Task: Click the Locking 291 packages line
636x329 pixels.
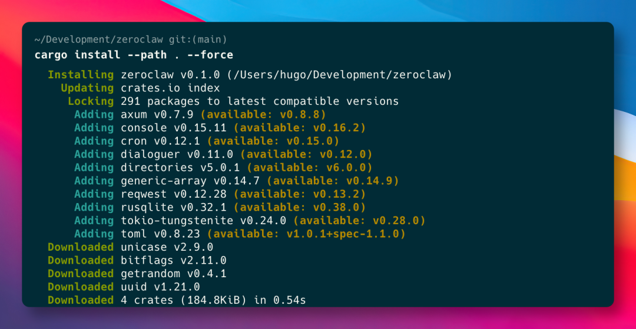Action: click(233, 101)
